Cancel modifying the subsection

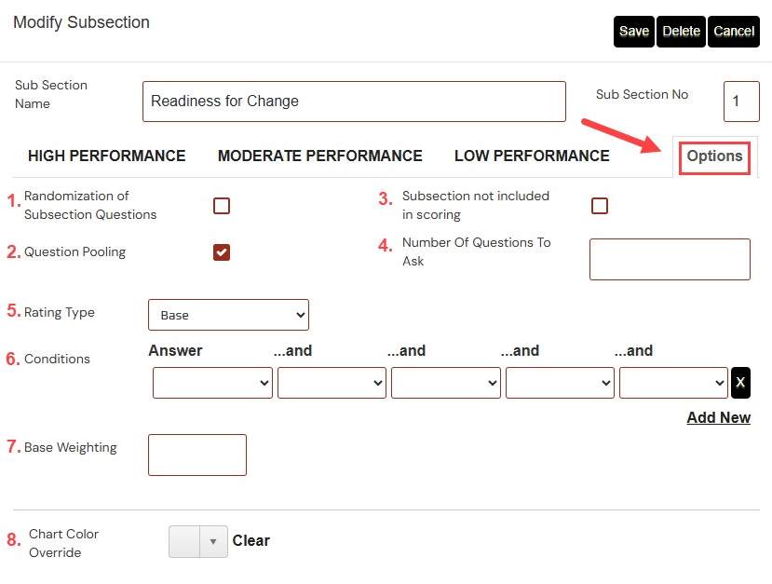[x=734, y=31]
